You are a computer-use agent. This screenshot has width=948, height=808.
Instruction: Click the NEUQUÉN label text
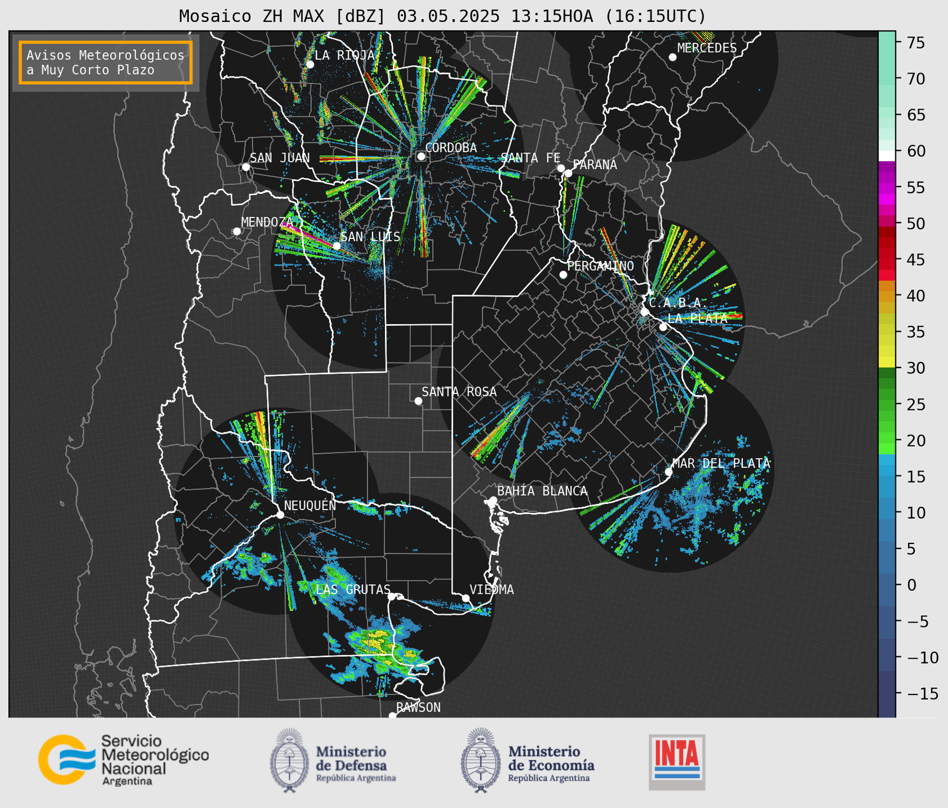coord(310,505)
